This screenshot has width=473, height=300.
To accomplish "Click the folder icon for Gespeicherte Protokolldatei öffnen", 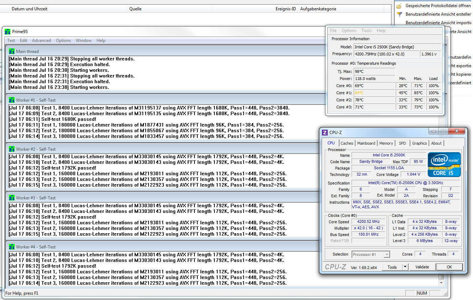I will (x=399, y=6).
